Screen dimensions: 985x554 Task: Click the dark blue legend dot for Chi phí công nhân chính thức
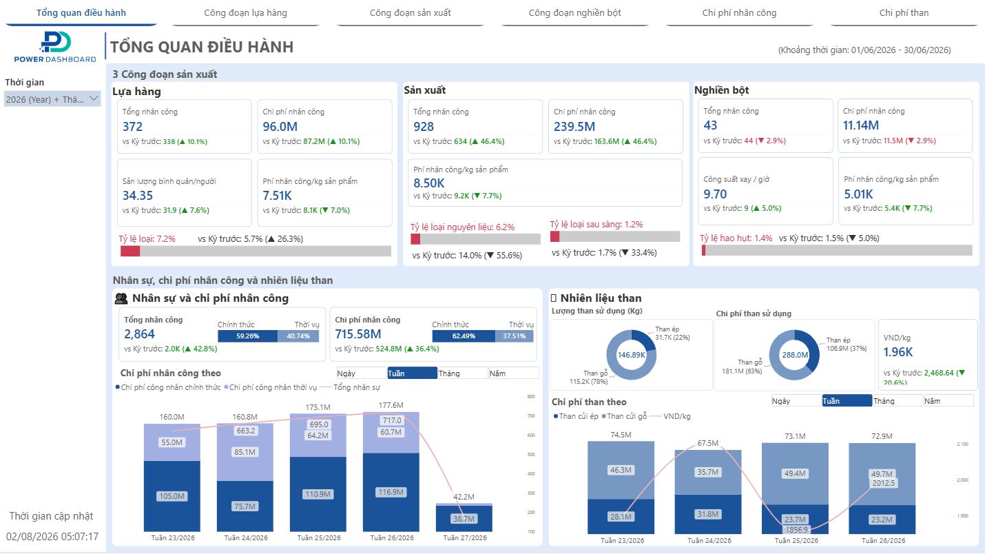pos(117,388)
